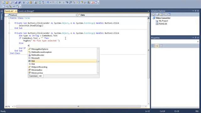
Task: Open the Click method name dropdown
Action: coord(149,15)
